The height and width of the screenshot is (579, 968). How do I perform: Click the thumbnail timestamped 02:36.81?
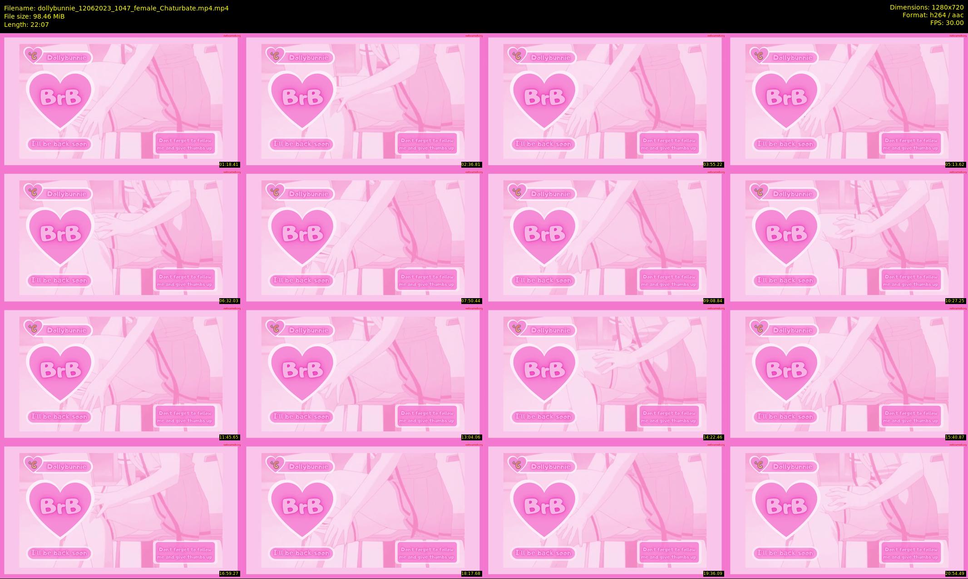point(363,101)
